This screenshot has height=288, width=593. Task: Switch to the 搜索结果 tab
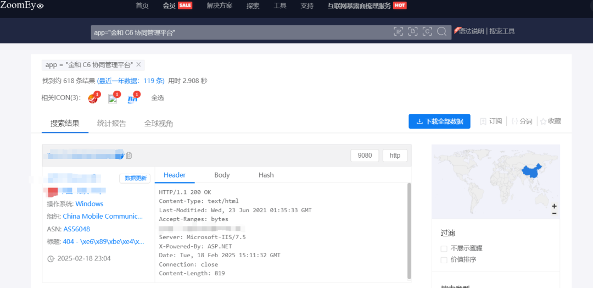tap(65, 123)
